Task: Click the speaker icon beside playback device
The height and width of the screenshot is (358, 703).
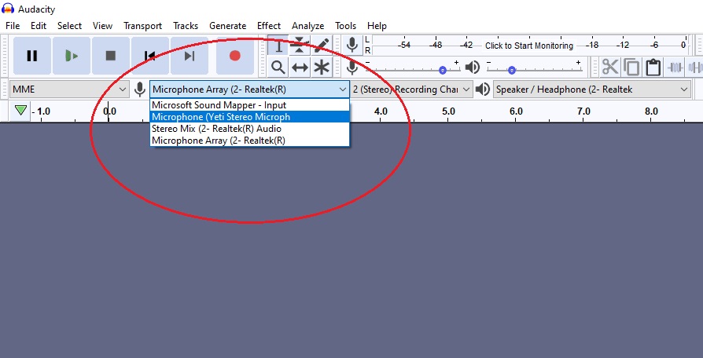Action: 482,89
